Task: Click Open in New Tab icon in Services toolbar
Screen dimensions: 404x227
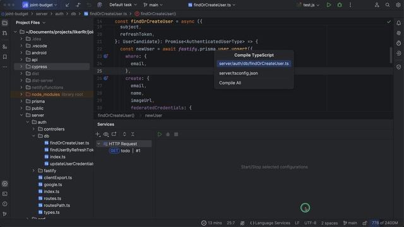Action: point(114,134)
